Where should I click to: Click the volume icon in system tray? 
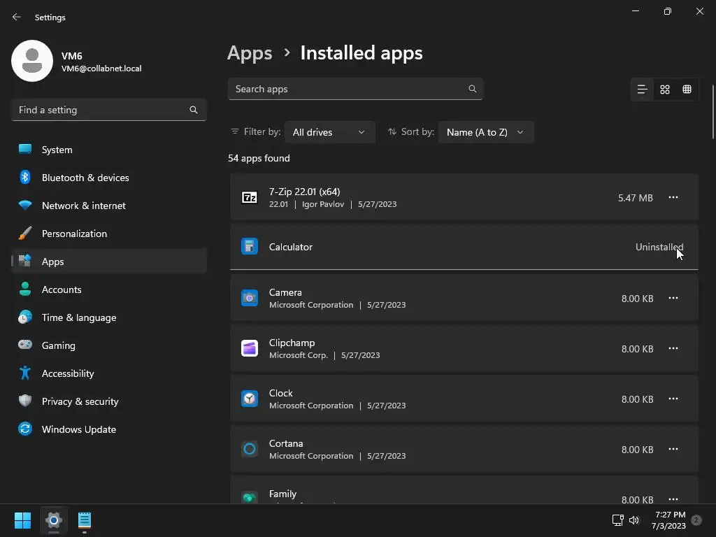click(x=634, y=520)
